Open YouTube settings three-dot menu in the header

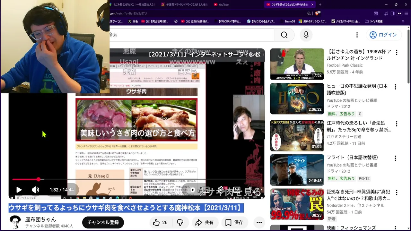pyautogui.click(x=357, y=35)
